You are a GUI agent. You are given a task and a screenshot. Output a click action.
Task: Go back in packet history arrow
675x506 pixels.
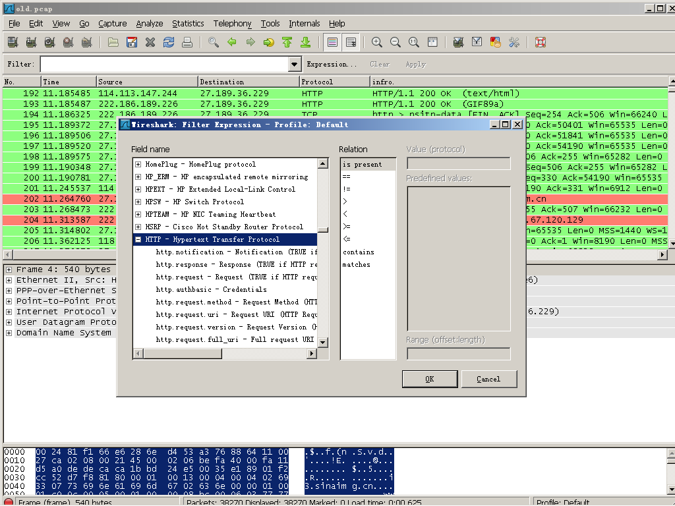pos(232,42)
